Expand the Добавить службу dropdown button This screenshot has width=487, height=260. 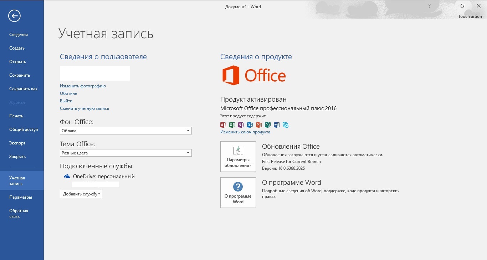[81, 194]
